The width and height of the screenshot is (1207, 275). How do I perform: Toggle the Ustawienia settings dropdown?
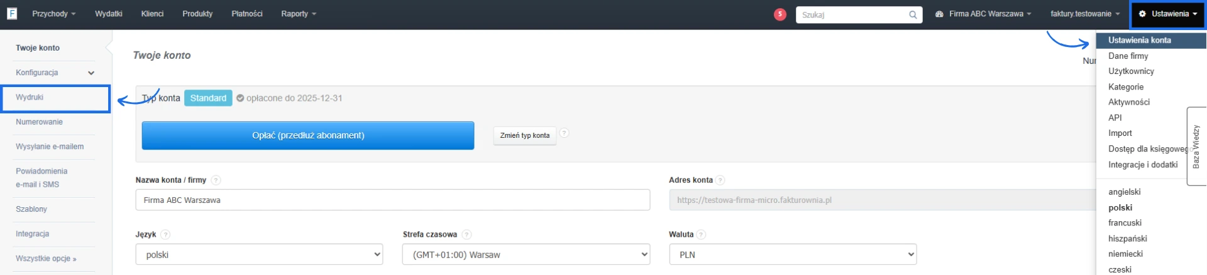click(1167, 14)
